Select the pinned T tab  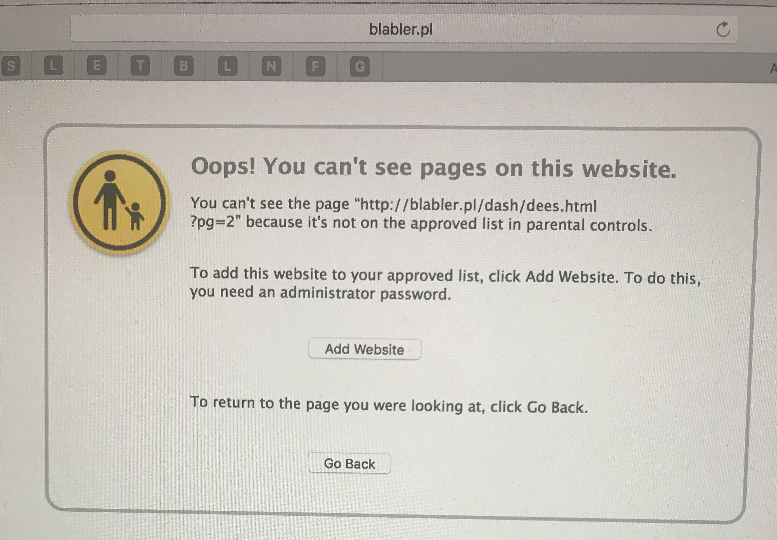click(140, 65)
